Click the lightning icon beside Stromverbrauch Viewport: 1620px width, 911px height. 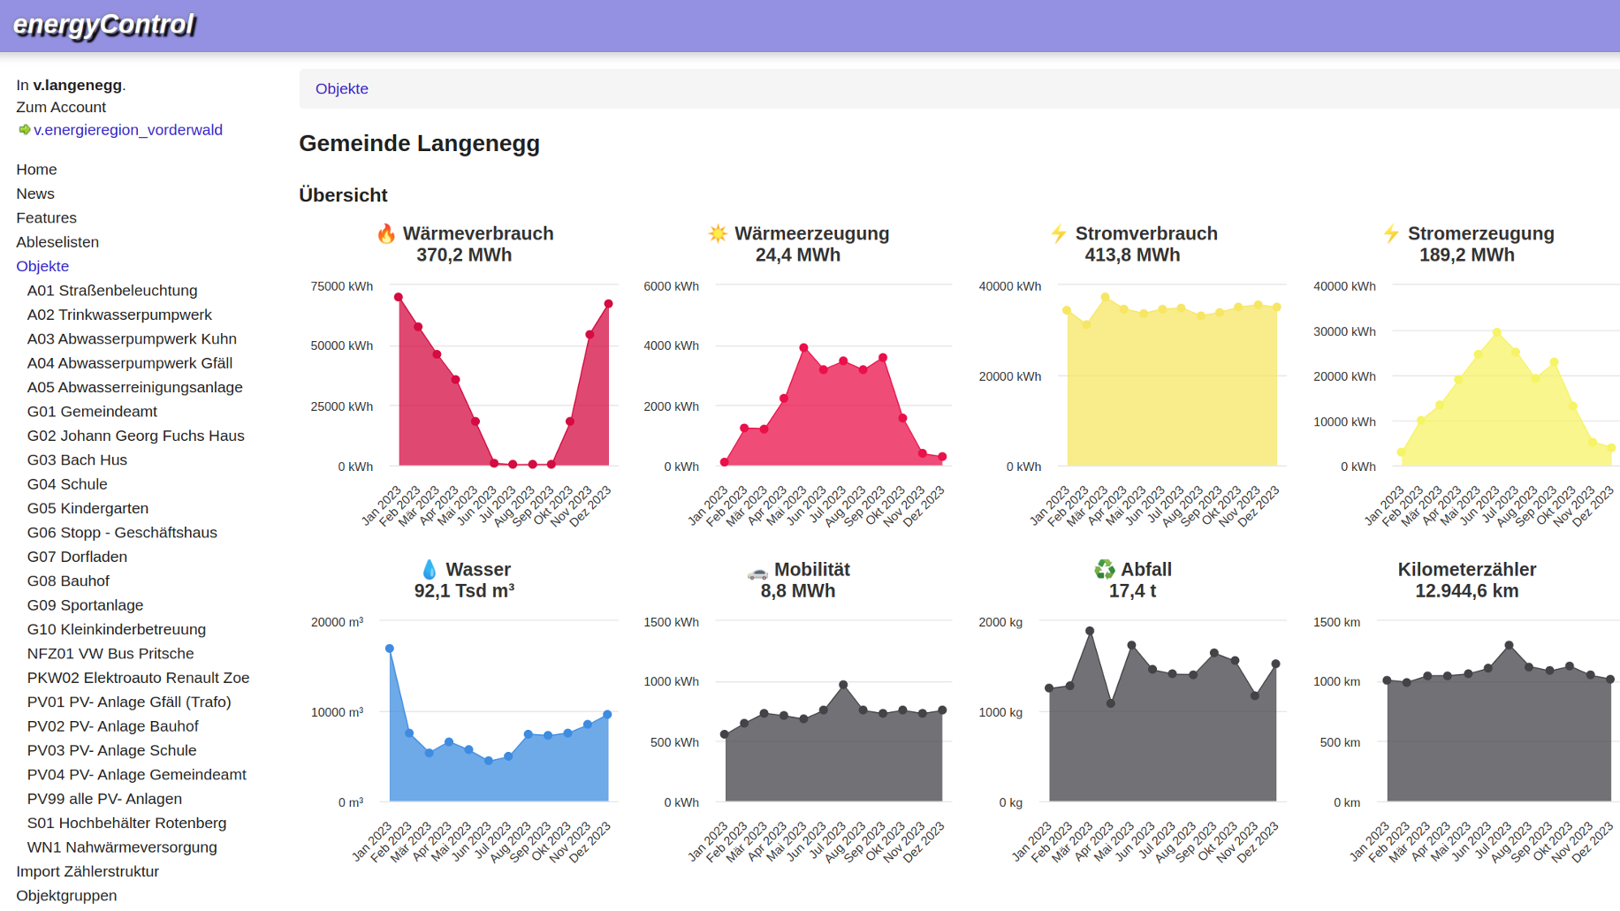click(x=1058, y=233)
